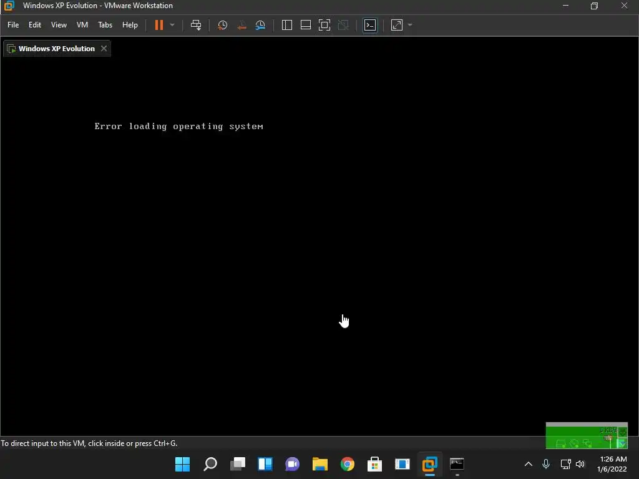Open the volume control in the tray

pyautogui.click(x=580, y=464)
